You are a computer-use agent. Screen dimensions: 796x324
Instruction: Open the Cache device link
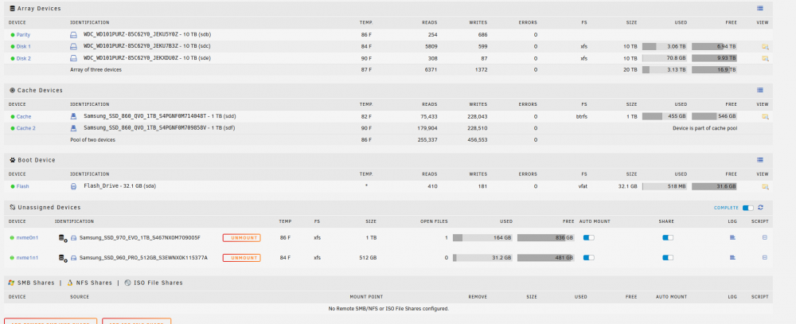(24, 116)
